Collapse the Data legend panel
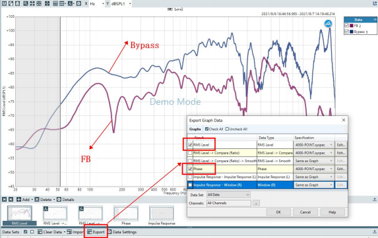Image resolution: width=378 pixels, height=238 pixels. (x=375, y=20)
